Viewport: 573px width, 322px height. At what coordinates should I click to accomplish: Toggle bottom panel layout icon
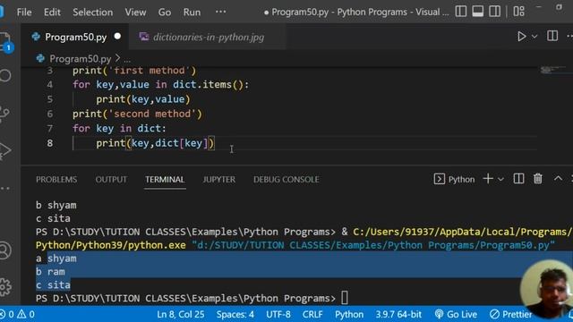coord(477,12)
